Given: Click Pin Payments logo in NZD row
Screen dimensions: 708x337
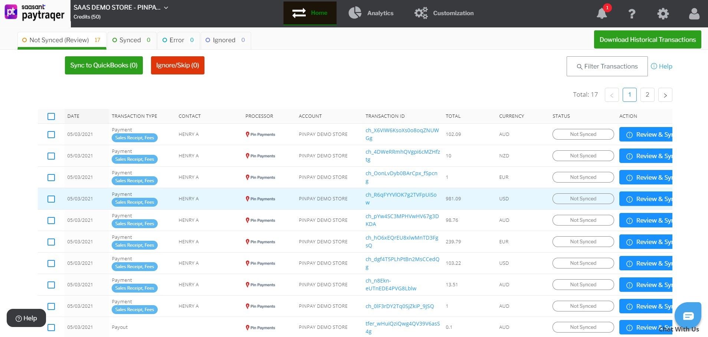Looking at the screenshot, I should click(260, 156).
